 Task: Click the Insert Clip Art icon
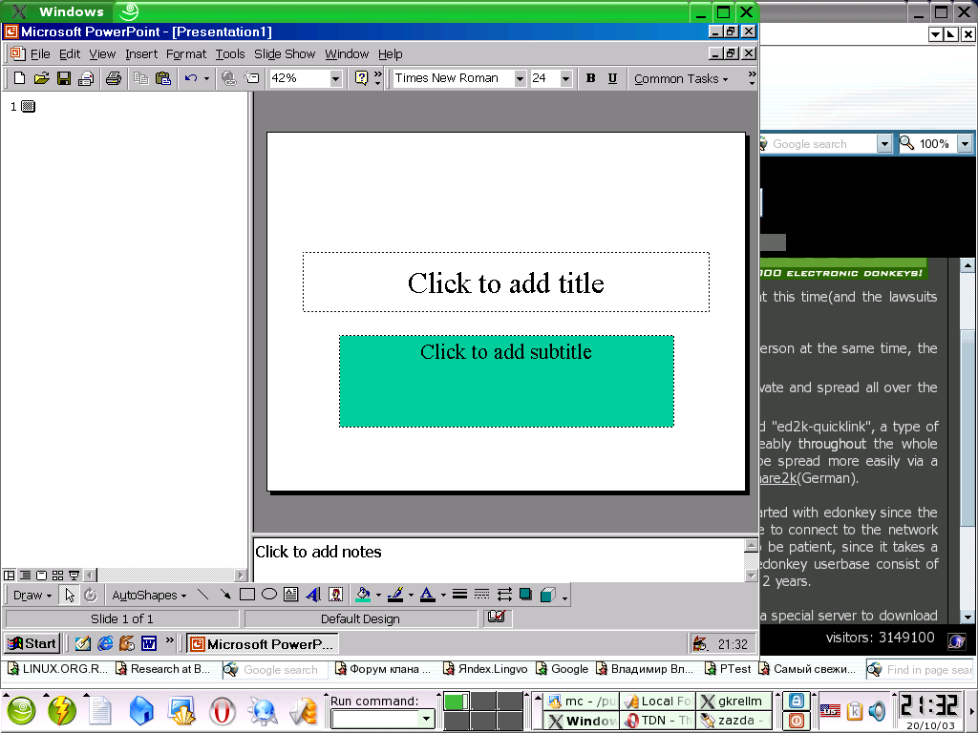tap(335, 595)
